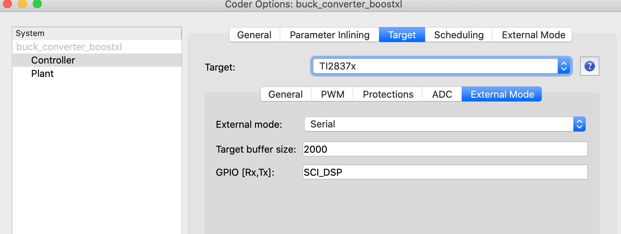Show the ADC settings tab
Viewport: 621px width, 234px height.
tap(442, 94)
